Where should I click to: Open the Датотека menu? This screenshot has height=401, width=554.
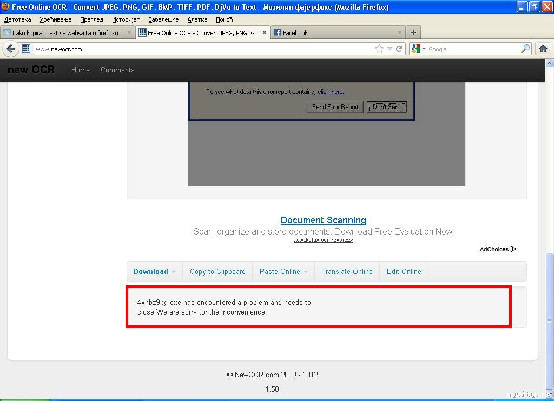18,20
